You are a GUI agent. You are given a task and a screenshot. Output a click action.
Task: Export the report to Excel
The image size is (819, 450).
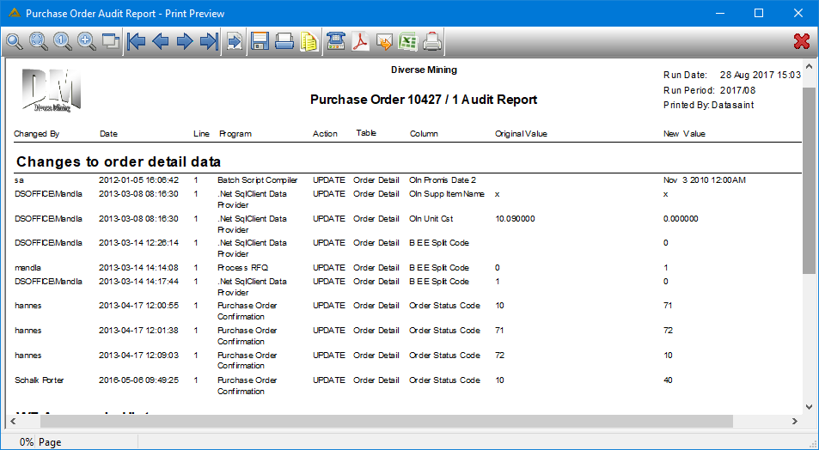(408, 42)
